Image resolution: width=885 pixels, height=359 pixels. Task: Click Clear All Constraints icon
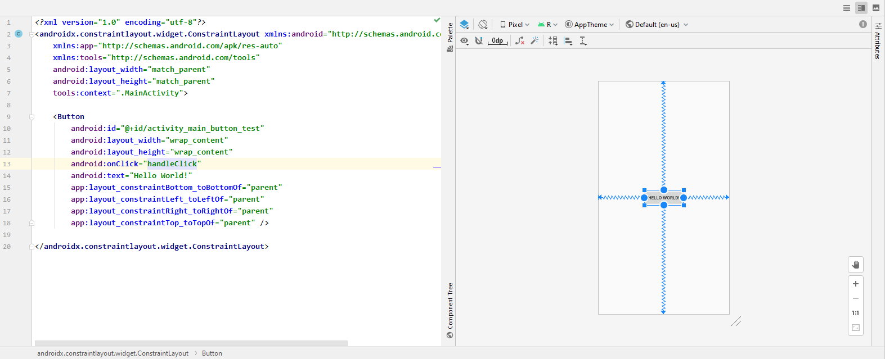pyautogui.click(x=520, y=40)
